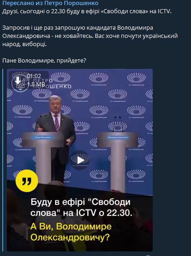Click the empty right podium nameplate

(118, 137)
